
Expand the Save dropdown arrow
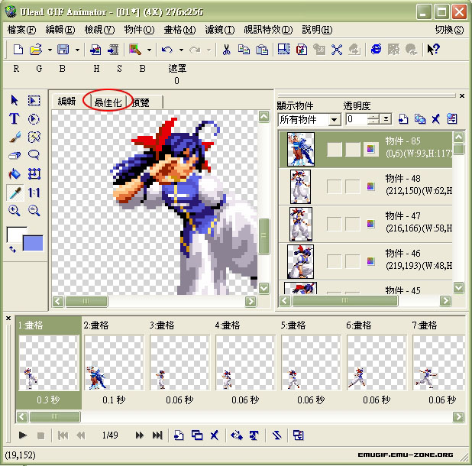pos(77,50)
